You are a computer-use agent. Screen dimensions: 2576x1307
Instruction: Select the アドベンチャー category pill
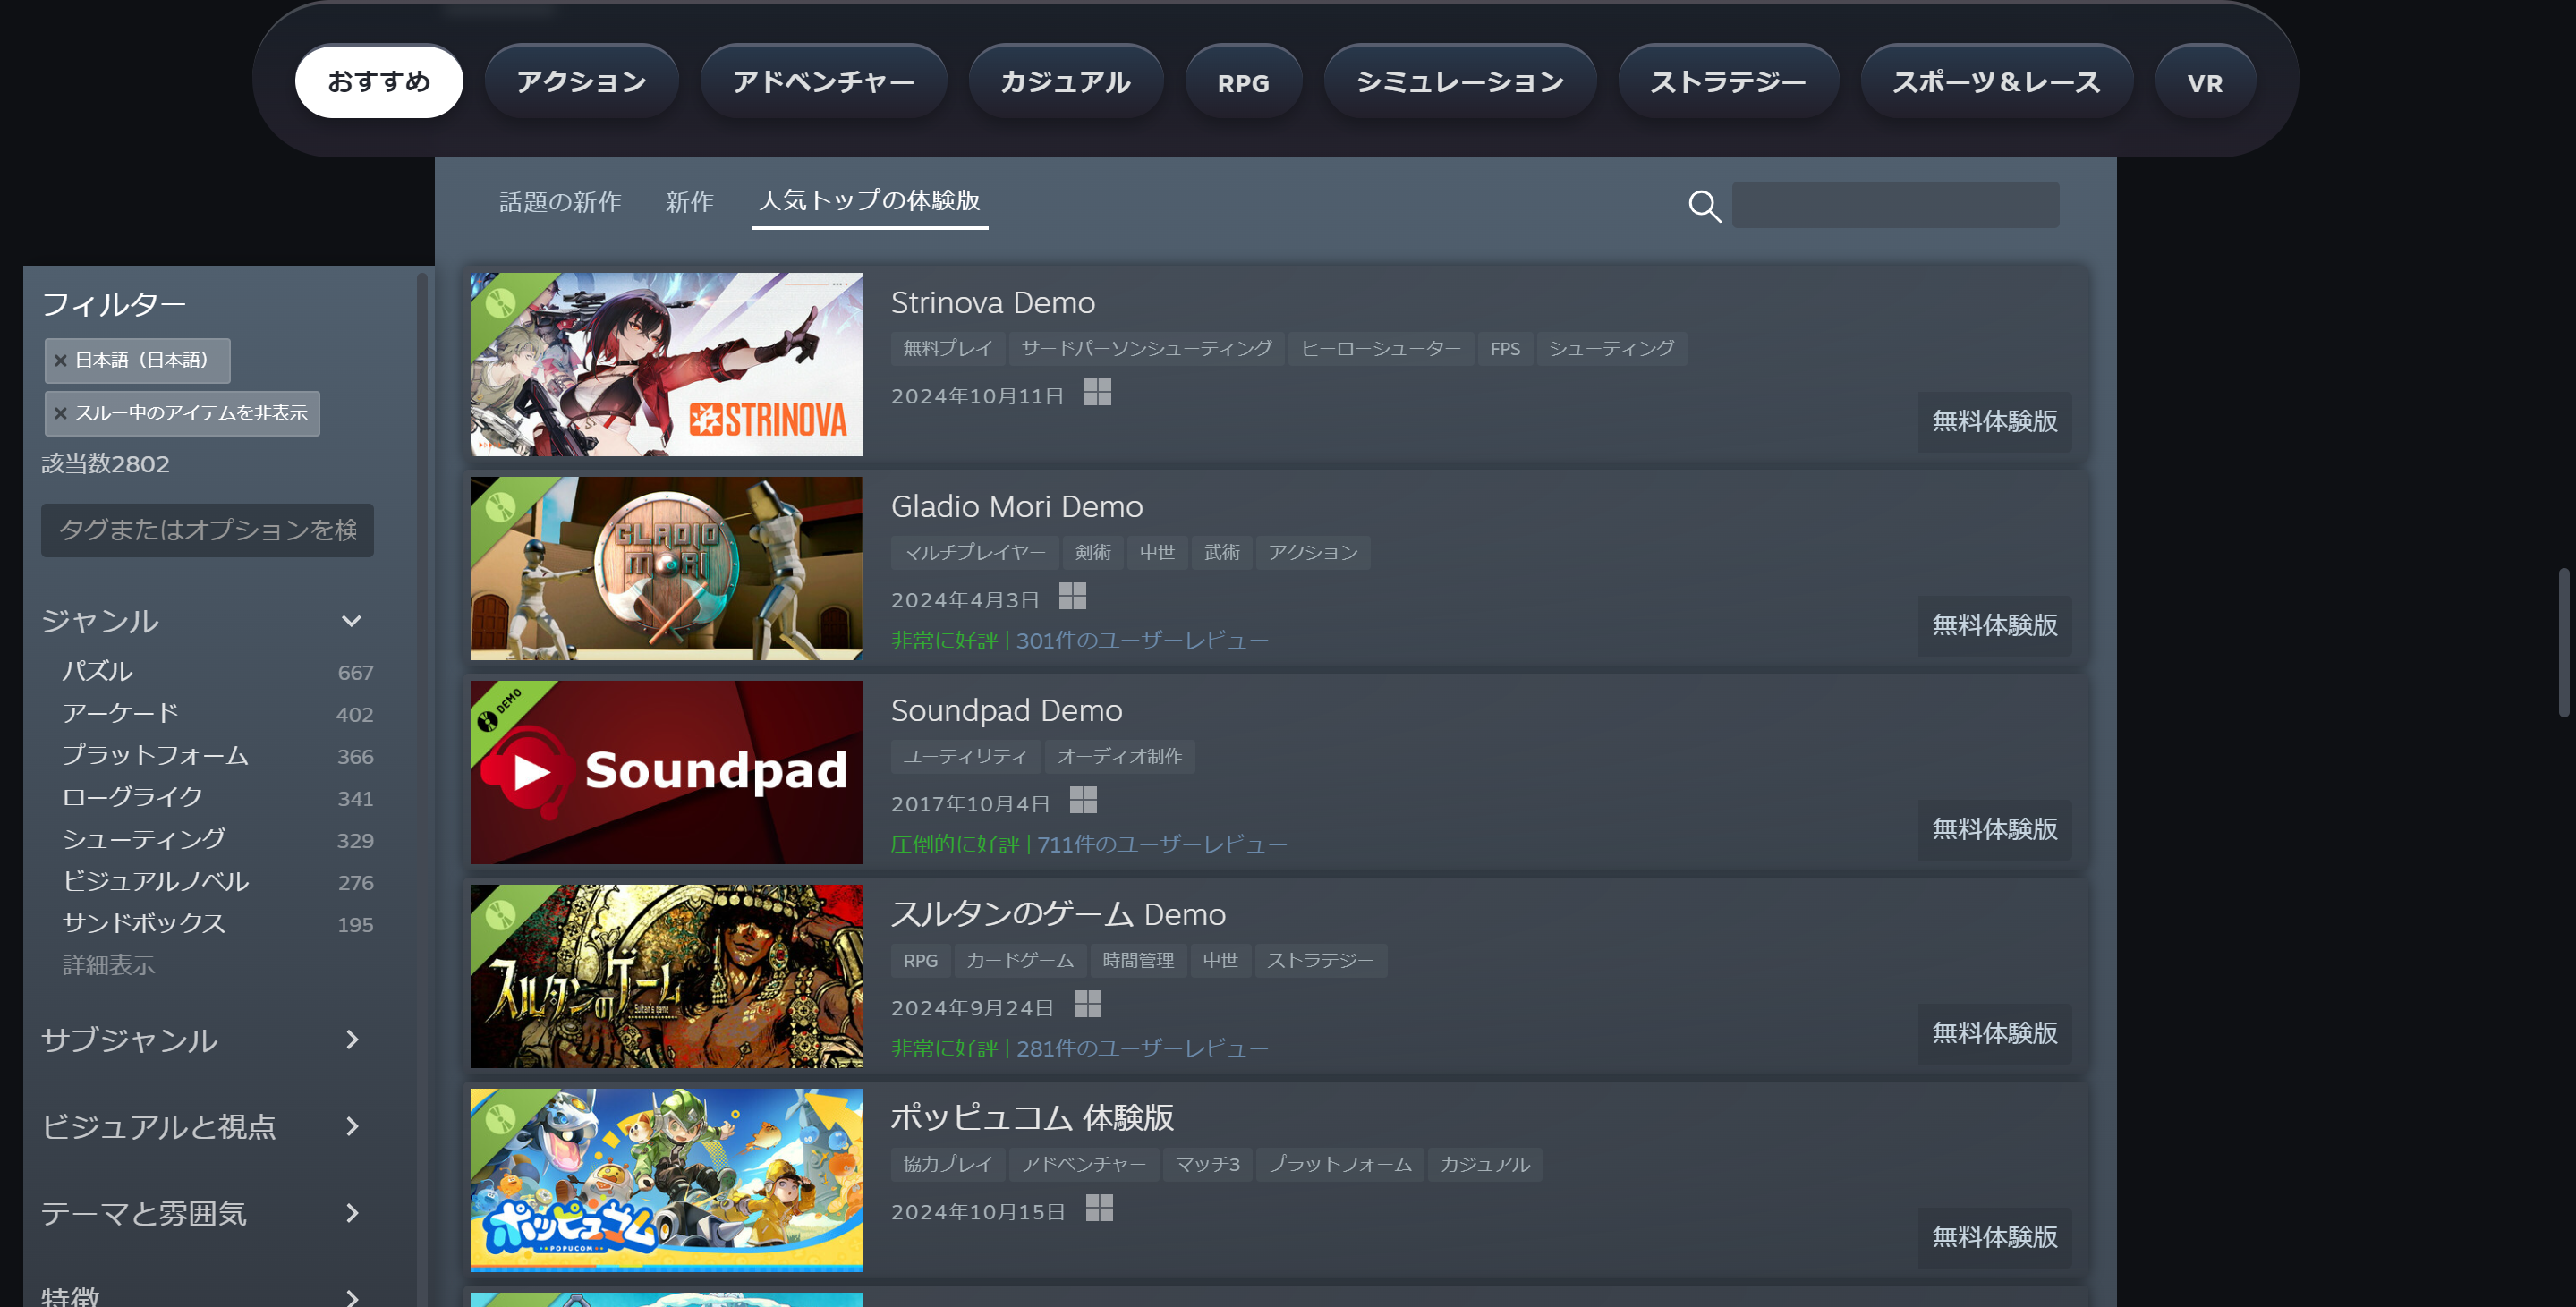[823, 81]
